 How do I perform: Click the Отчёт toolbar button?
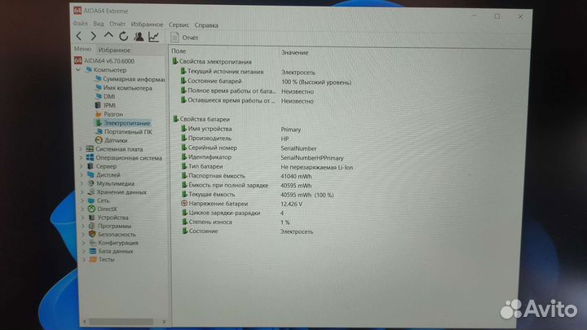point(184,37)
